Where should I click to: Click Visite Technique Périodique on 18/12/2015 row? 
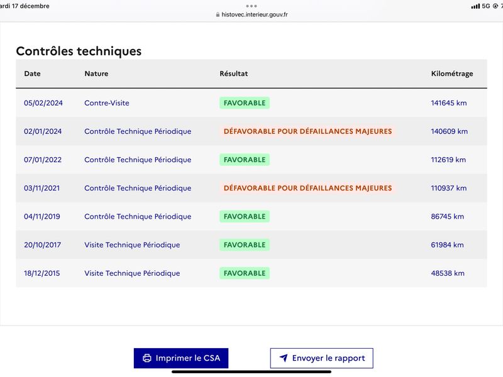(x=132, y=273)
